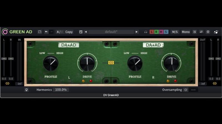Click the left DRIVE orange LED

click(x=84, y=81)
